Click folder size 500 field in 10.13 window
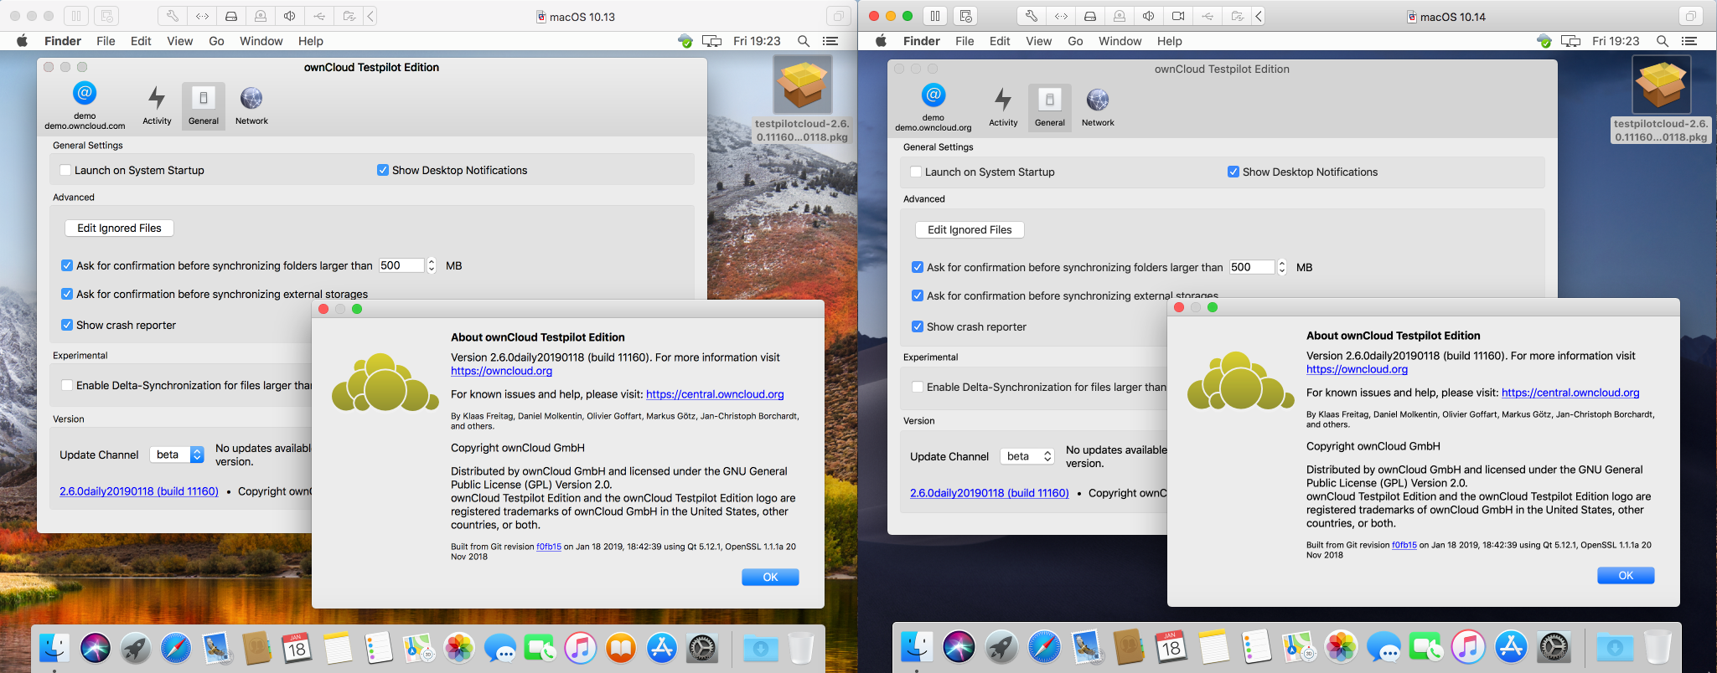 point(401,265)
